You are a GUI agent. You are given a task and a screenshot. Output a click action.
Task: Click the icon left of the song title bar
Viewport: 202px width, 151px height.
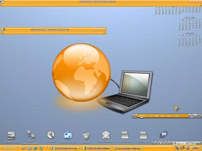134,115
